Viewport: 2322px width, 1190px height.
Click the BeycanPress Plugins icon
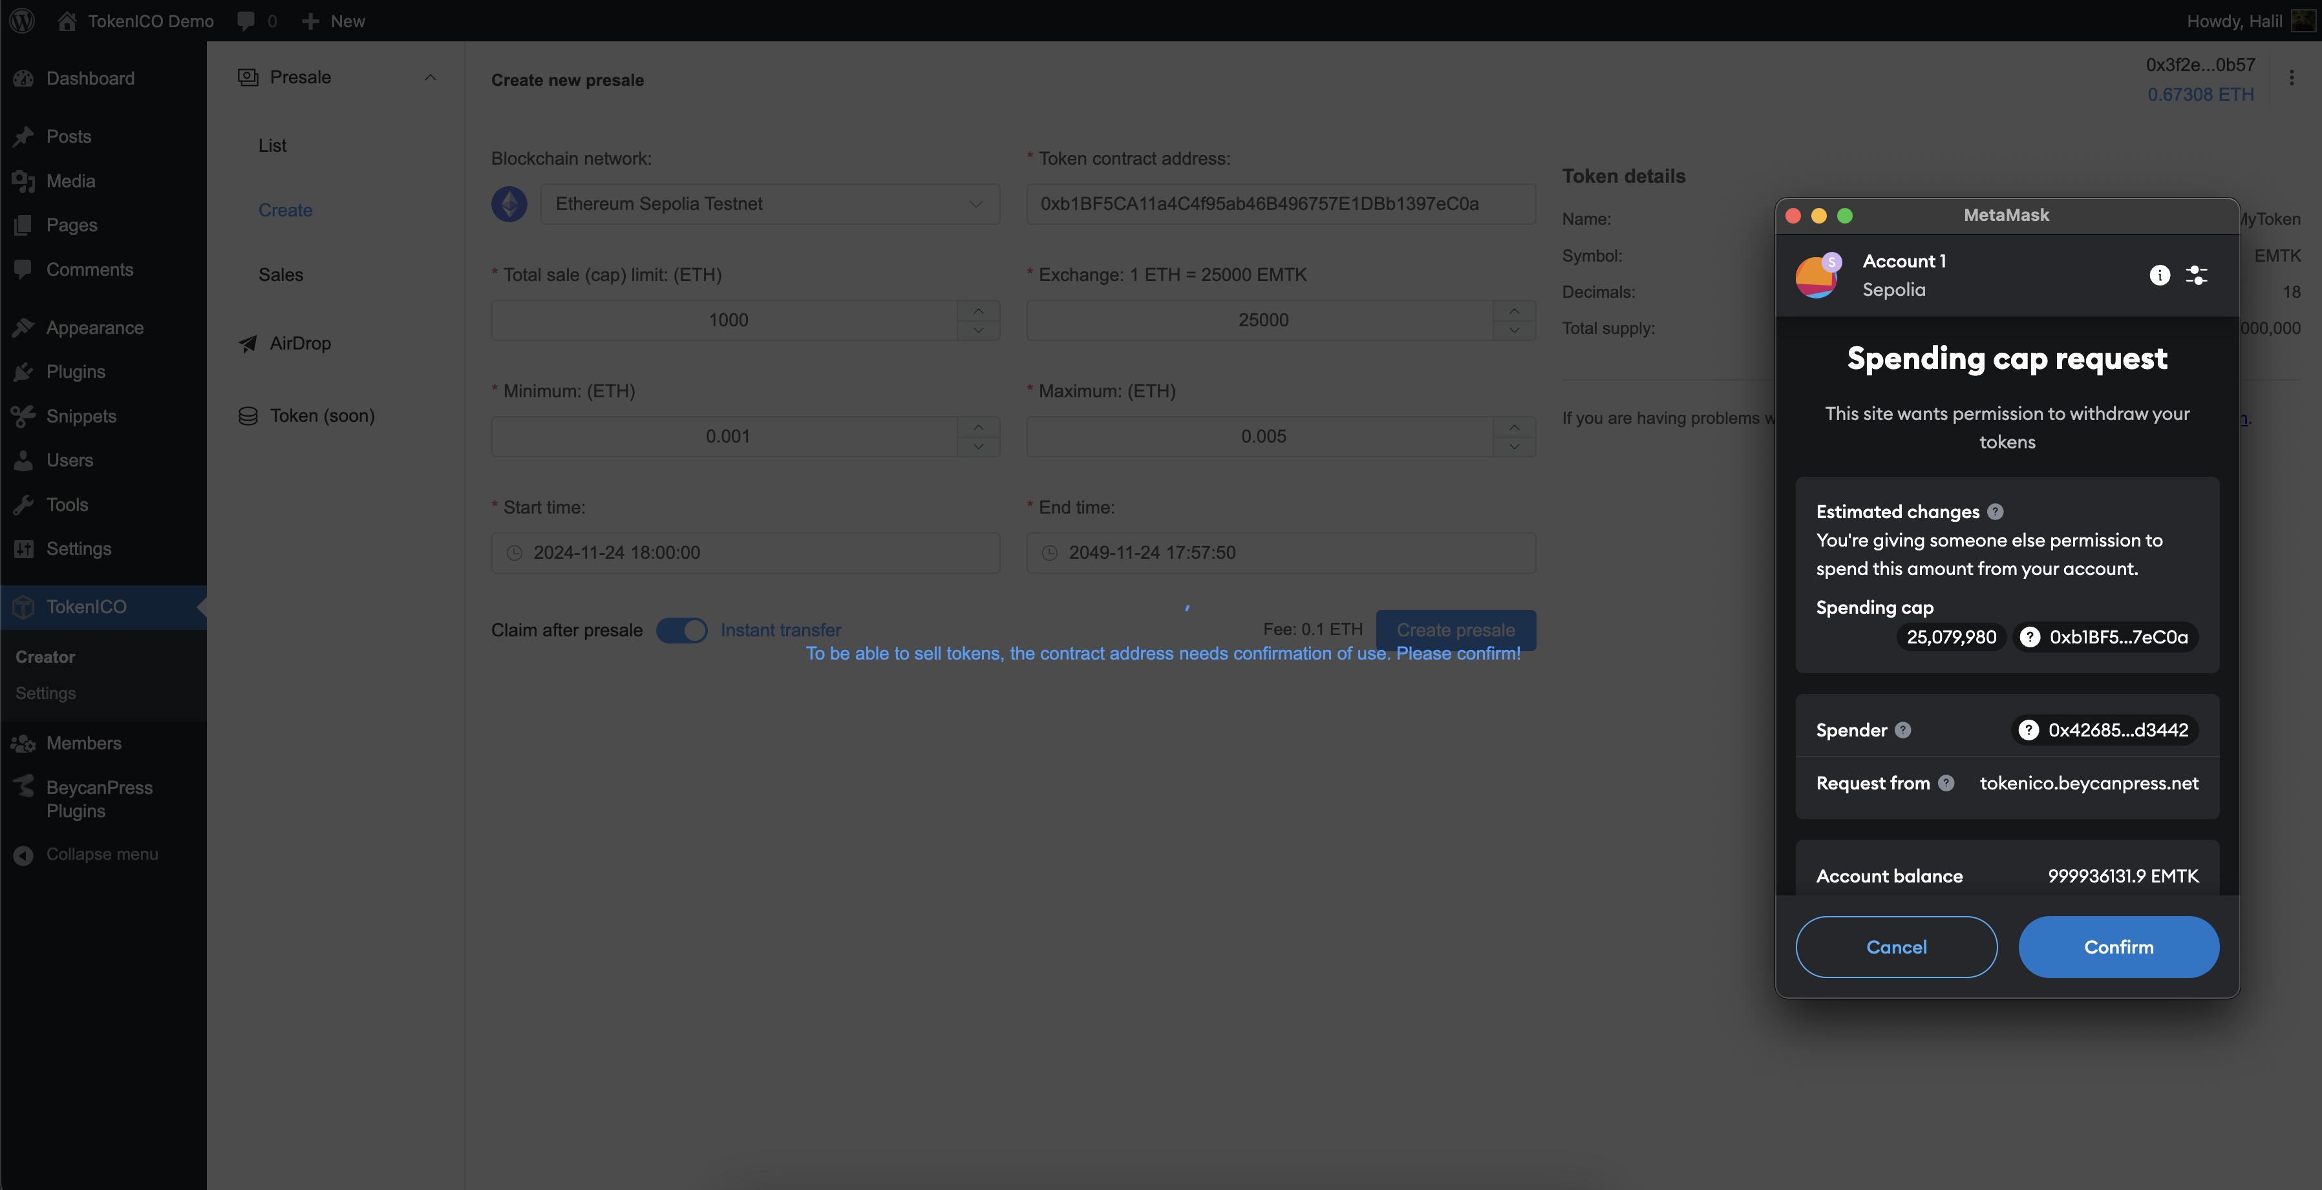tap(23, 786)
